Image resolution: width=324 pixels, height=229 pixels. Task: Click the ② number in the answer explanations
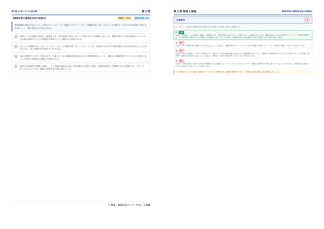click(176, 43)
